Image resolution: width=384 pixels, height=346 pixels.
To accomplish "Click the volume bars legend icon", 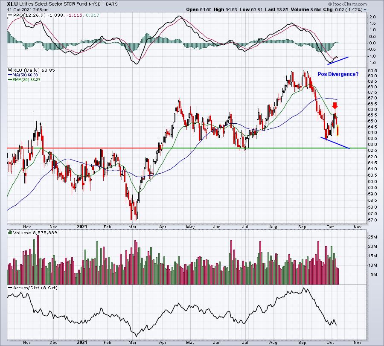I will click(x=10, y=233).
